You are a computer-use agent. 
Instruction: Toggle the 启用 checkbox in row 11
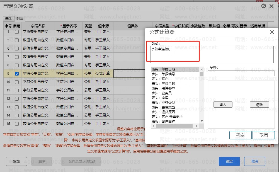[x=17, y=90]
